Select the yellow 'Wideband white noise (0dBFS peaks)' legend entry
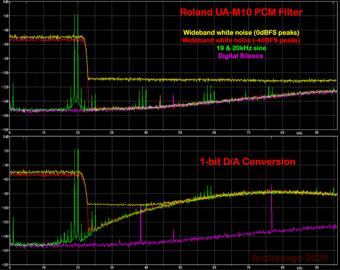This screenshot has width=340, height=270. click(241, 33)
